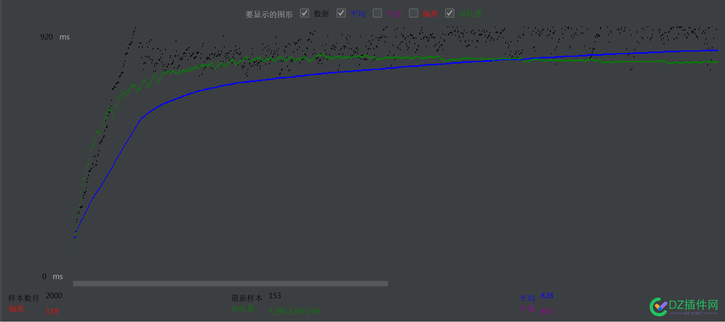Click the 最新样本 label
Viewport: 725px width, 322px height.
pos(247,298)
